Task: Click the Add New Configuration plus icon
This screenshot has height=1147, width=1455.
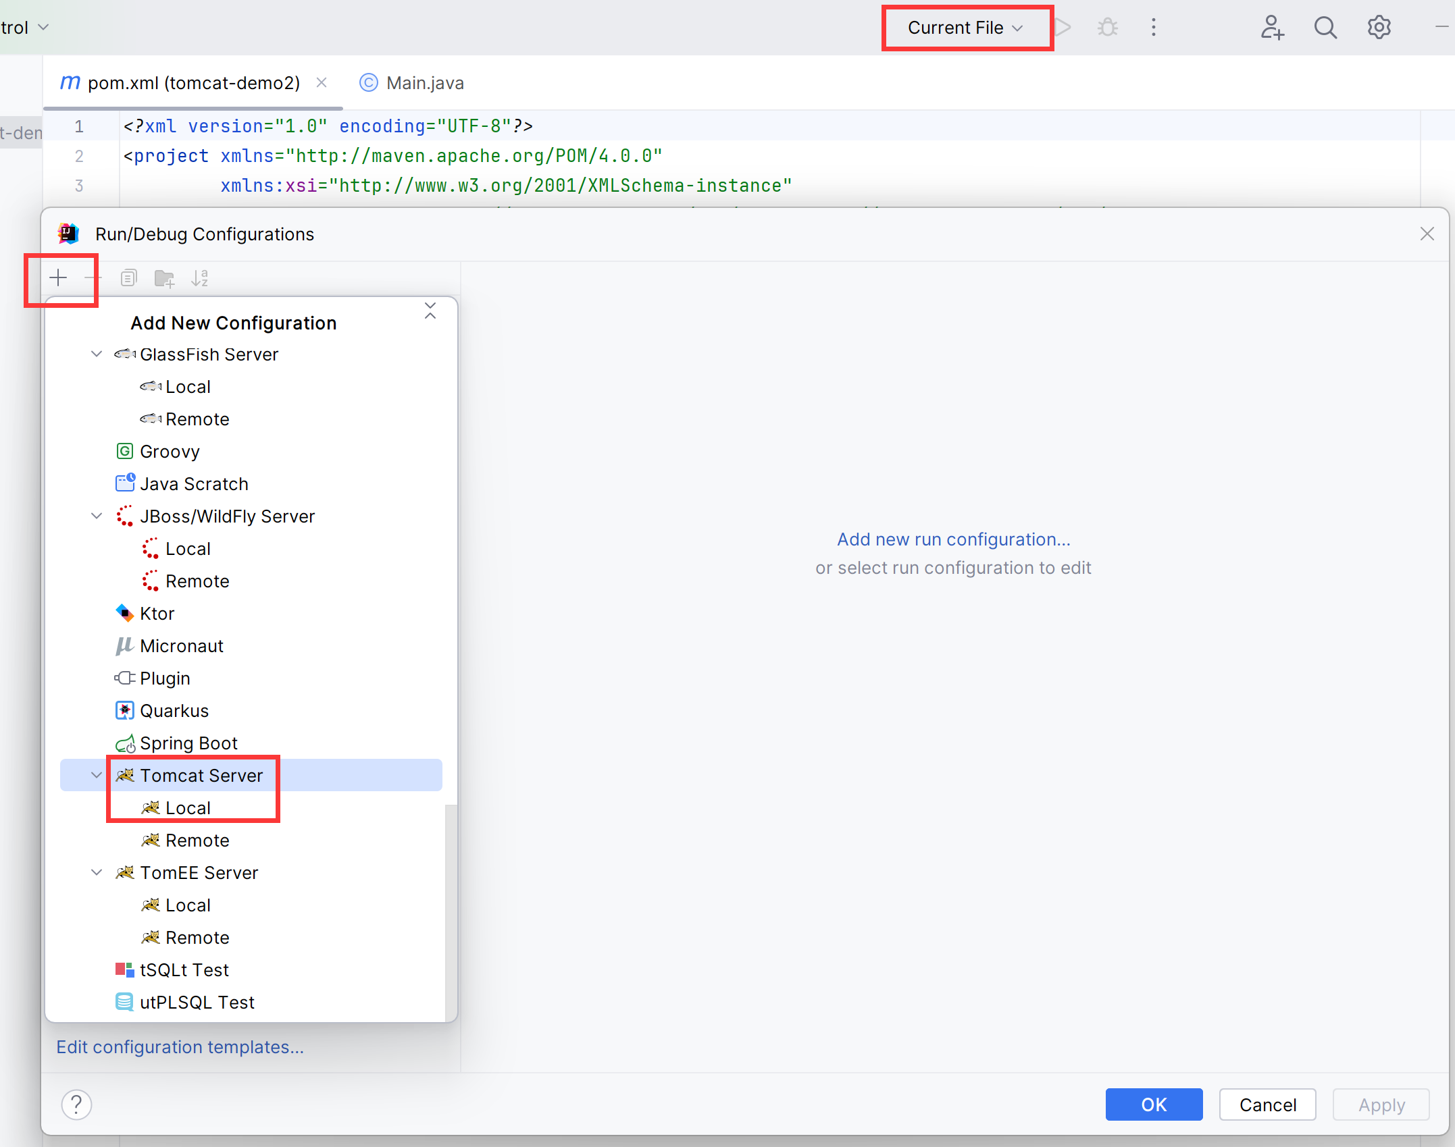Action: point(59,278)
